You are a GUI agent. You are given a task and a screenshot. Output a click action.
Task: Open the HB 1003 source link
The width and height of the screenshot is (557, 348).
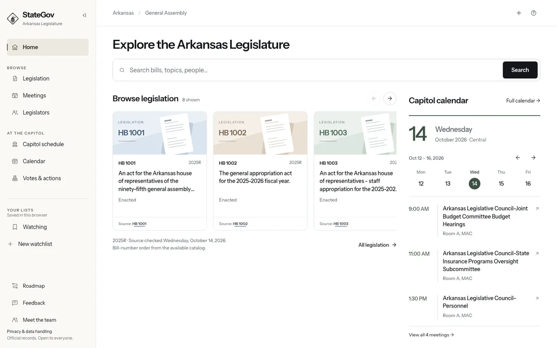tap(341, 224)
